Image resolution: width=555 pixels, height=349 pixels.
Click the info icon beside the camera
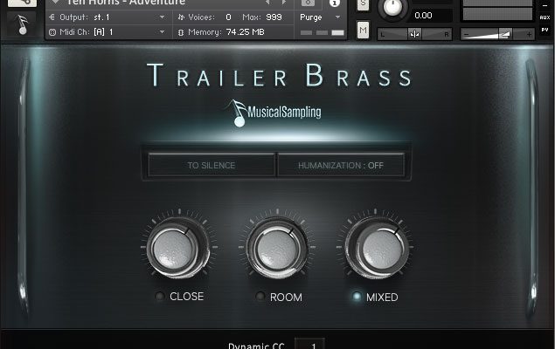pos(333,3)
